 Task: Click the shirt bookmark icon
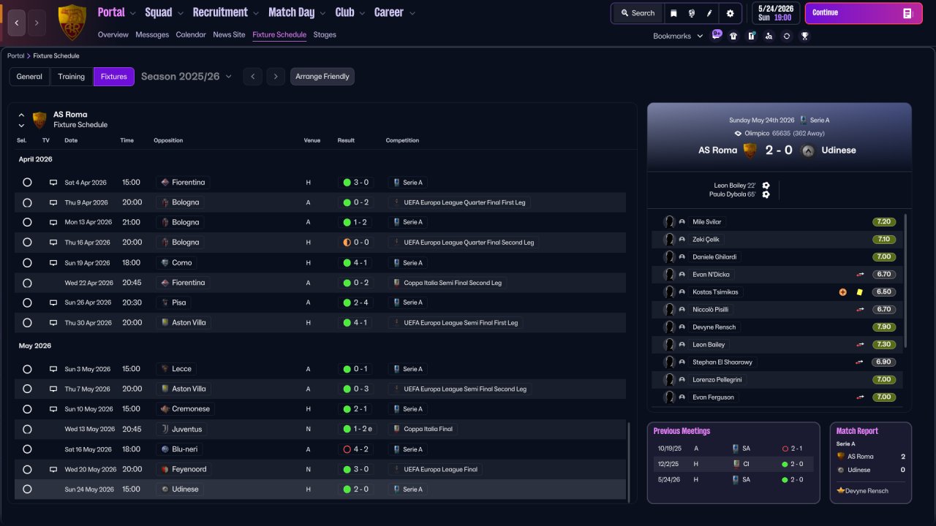[733, 36]
